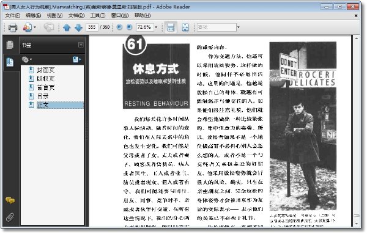
Task: Select the Bookmarks panel icon
Action: click(10, 62)
